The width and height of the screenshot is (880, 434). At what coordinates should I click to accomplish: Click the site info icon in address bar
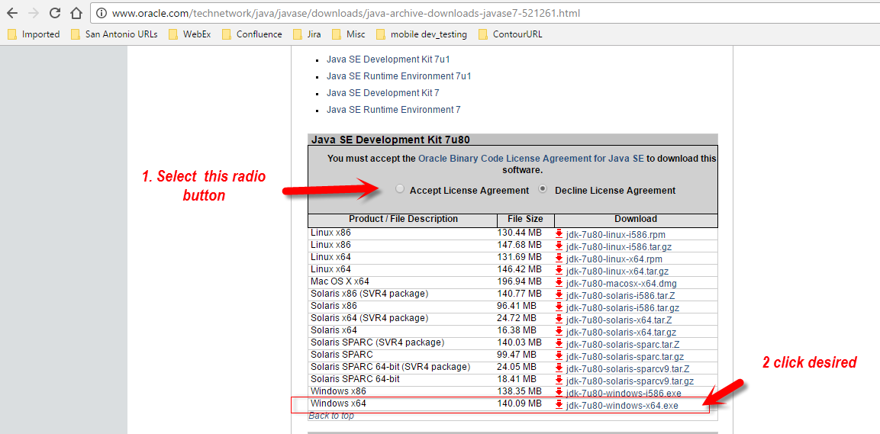pos(101,13)
